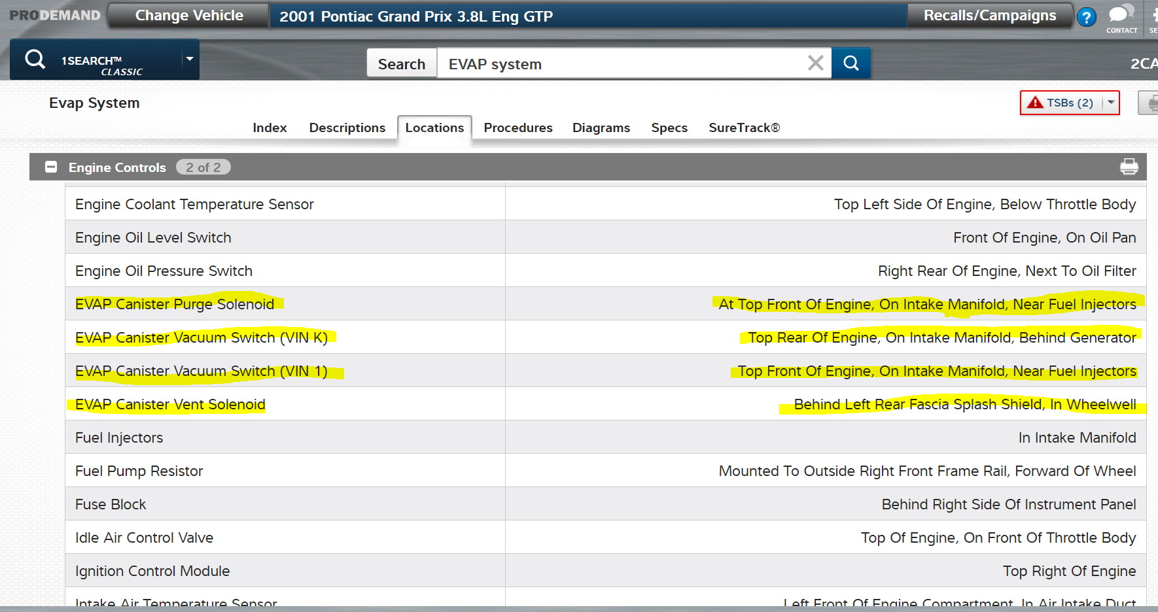Go to the Specs tab
The width and height of the screenshot is (1158, 612).
[x=669, y=127]
